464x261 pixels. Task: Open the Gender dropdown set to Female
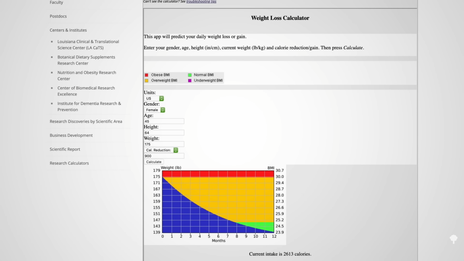[x=155, y=110]
